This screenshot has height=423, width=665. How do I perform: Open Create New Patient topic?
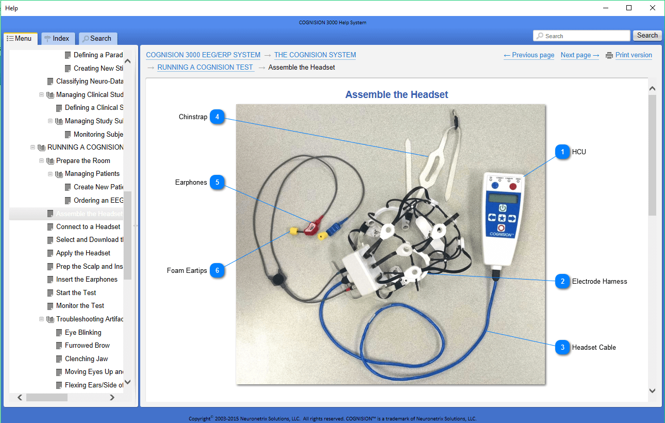pyautogui.click(x=98, y=187)
